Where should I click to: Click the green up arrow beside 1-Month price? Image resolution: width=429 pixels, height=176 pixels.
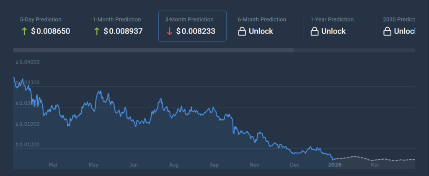[96, 31]
